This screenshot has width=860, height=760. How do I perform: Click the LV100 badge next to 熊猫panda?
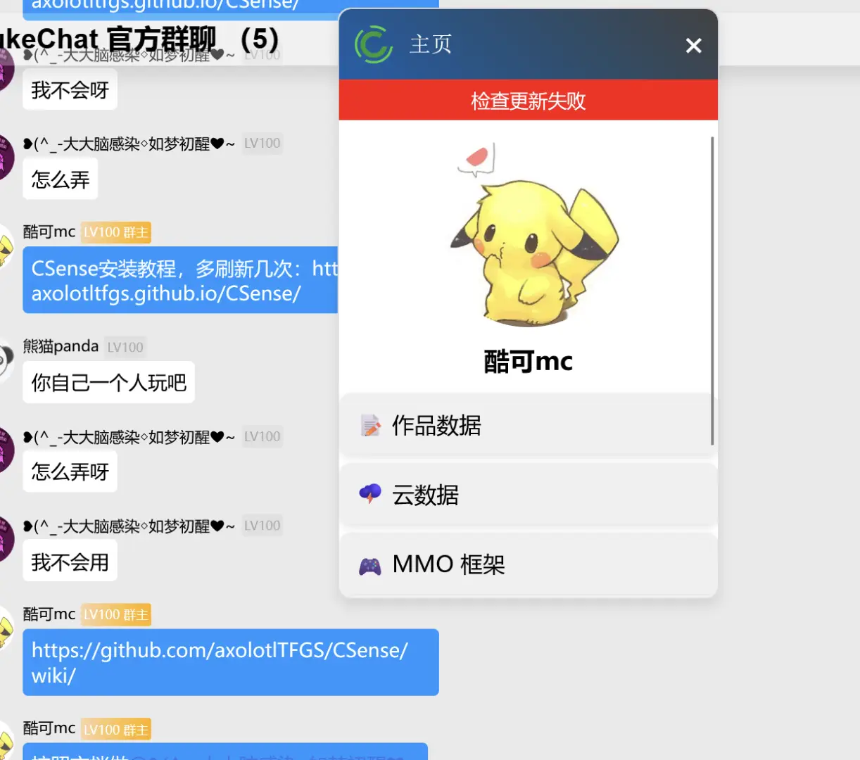click(125, 347)
